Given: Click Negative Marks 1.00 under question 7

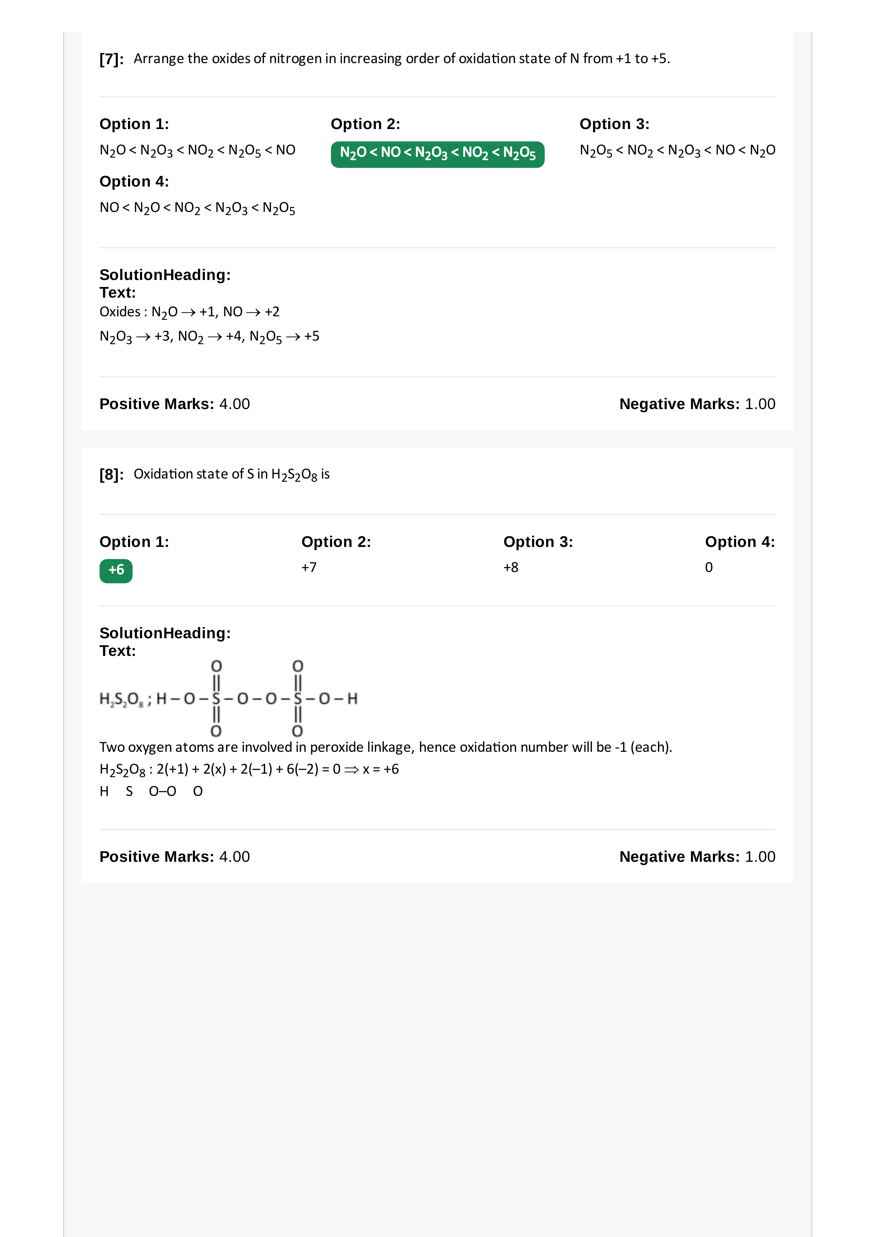Looking at the screenshot, I should [697, 404].
